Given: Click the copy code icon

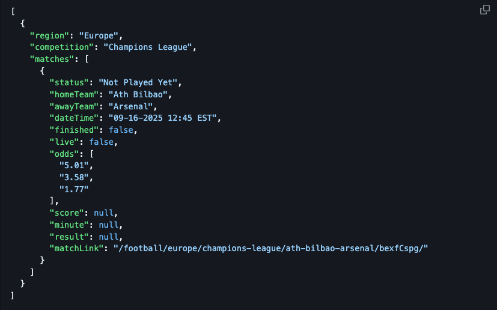Looking at the screenshot, I should [x=484, y=10].
